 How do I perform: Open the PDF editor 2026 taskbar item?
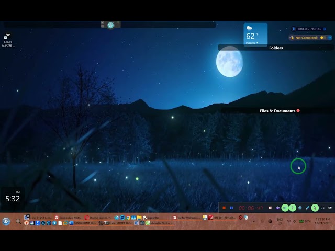pos(222,218)
